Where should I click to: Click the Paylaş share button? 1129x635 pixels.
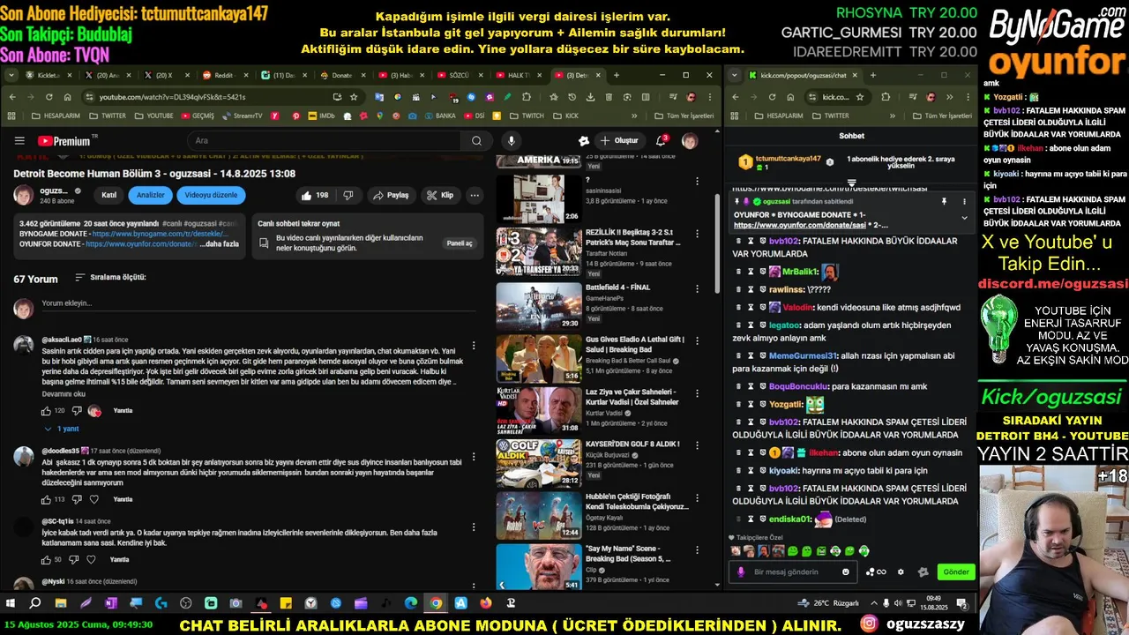[391, 195]
